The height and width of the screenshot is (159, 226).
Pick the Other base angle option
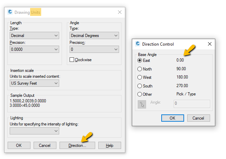(x=140, y=94)
